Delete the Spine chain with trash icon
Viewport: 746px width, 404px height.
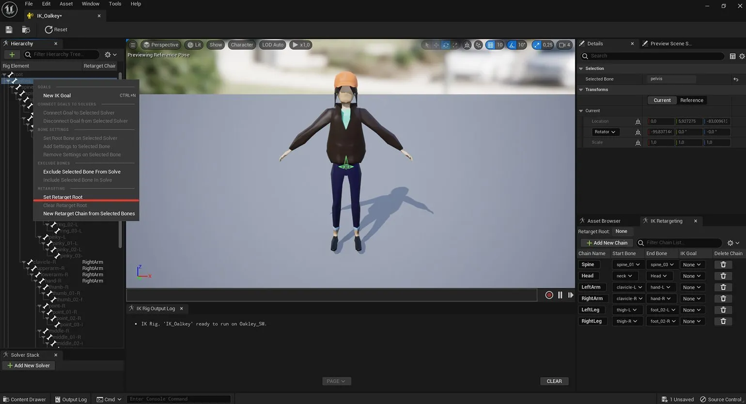point(723,264)
